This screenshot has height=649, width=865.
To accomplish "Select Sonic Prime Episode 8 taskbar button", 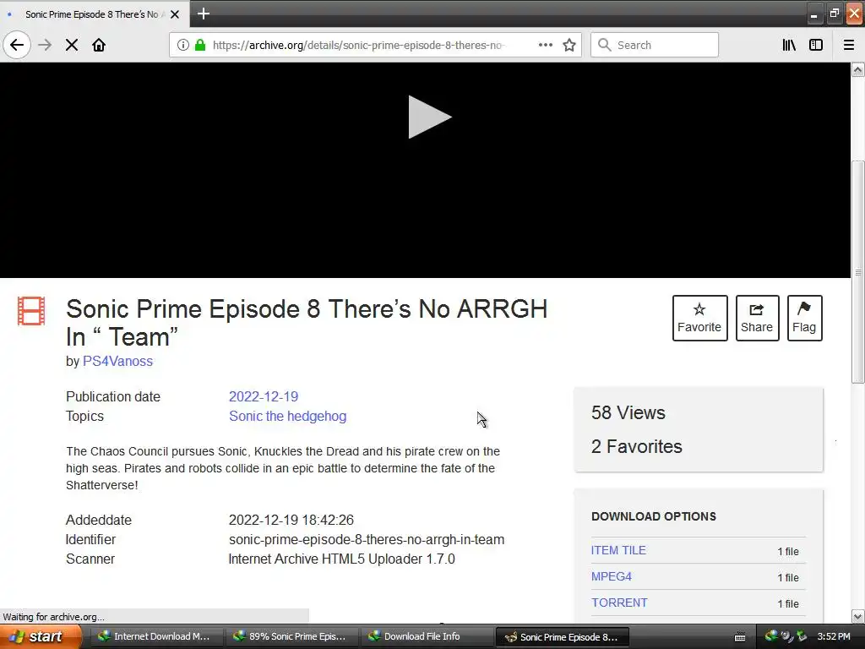I will (x=562, y=637).
